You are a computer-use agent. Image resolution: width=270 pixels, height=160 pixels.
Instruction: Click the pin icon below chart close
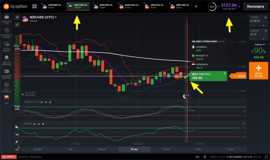pos(17,25)
